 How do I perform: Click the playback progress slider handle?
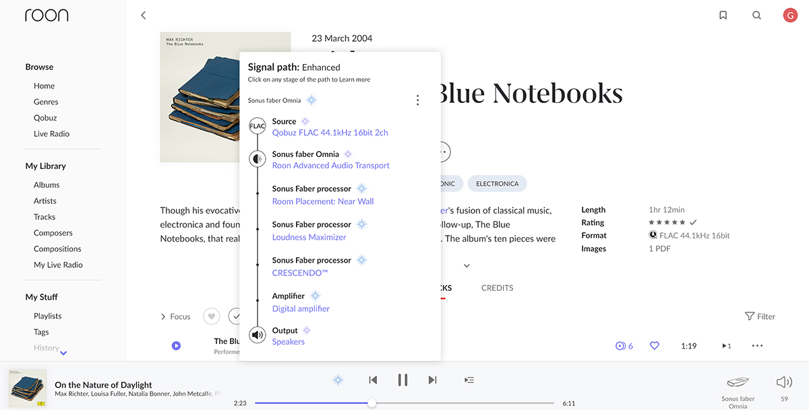tap(371, 403)
